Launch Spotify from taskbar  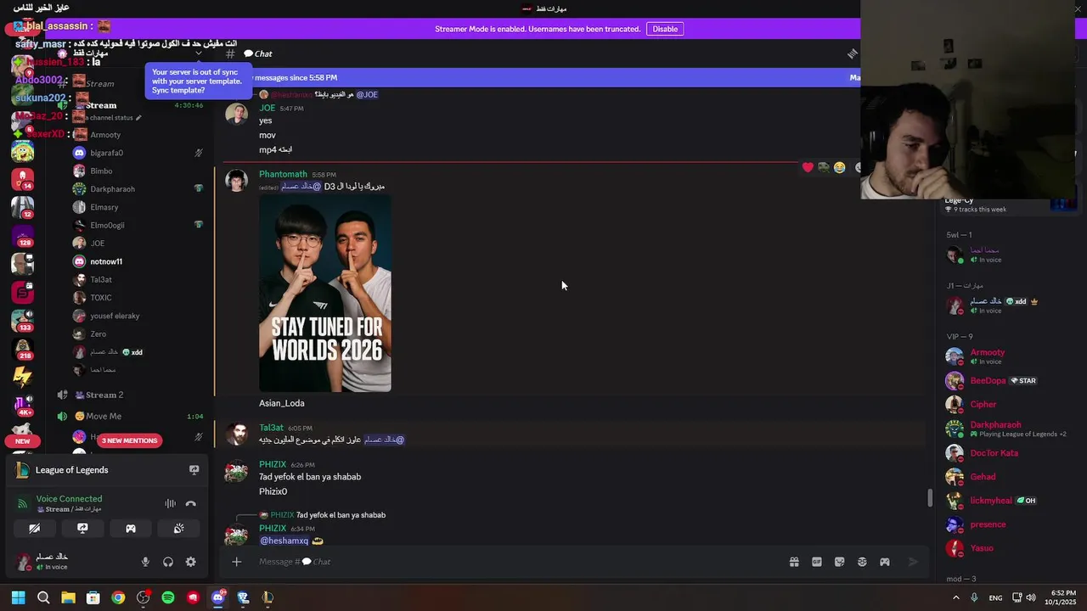(168, 597)
